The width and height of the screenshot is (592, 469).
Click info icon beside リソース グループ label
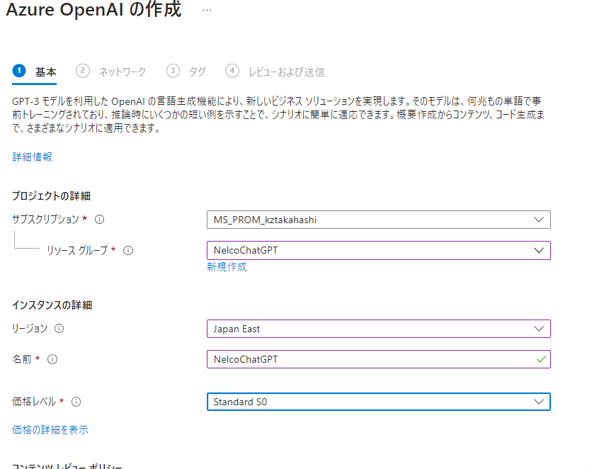128,250
